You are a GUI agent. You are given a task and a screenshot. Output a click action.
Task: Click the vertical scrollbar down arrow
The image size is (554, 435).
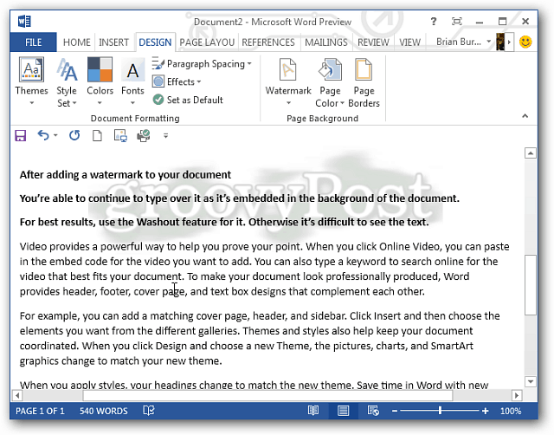click(531, 381)
